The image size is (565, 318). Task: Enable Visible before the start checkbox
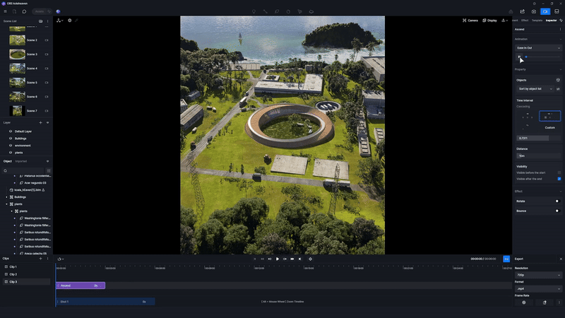pos(559,172)
